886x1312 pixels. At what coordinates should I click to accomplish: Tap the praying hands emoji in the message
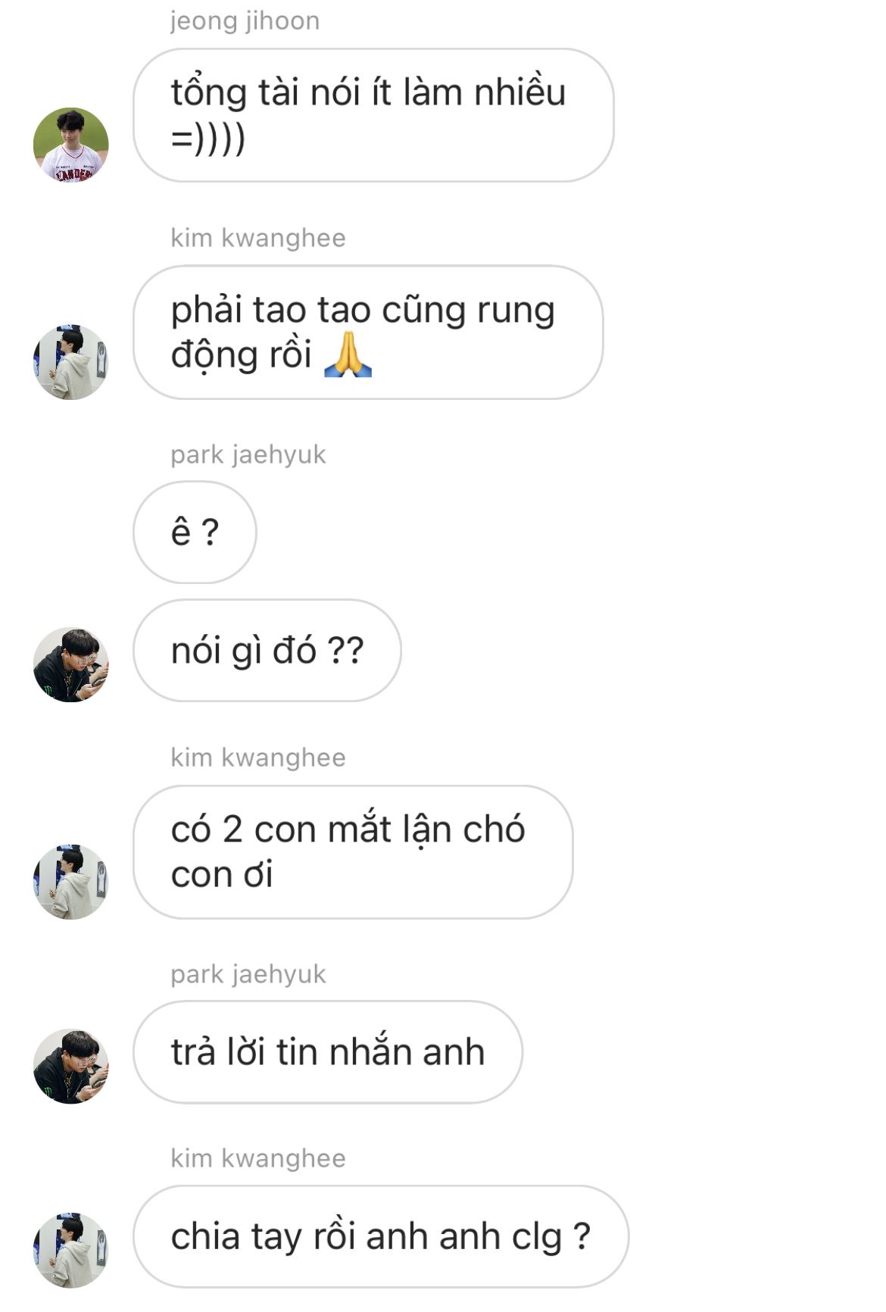coord(348,355)
